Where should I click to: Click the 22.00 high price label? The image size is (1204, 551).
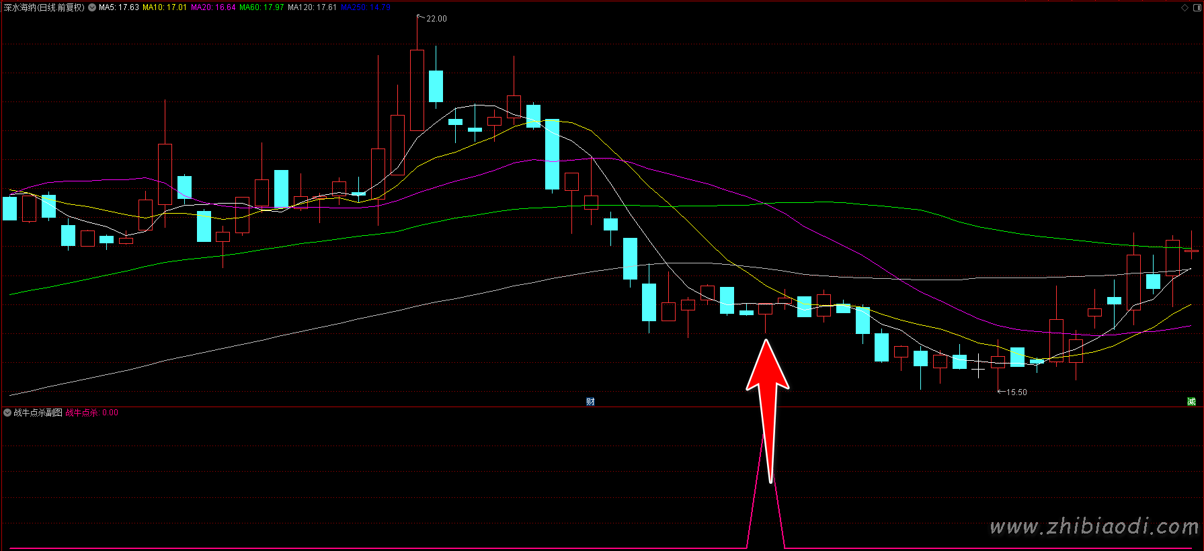pos(436,19)
